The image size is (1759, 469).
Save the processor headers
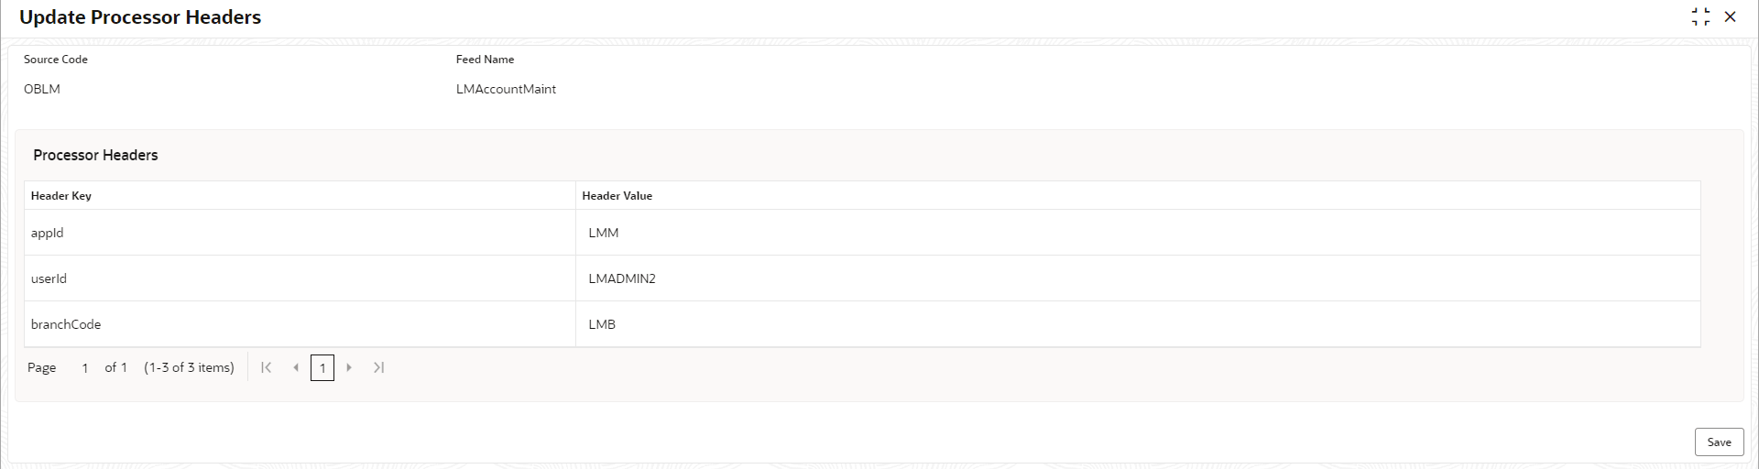pos(1719,442)
